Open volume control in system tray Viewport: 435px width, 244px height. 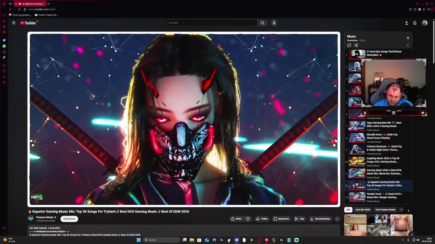point(418,240)
